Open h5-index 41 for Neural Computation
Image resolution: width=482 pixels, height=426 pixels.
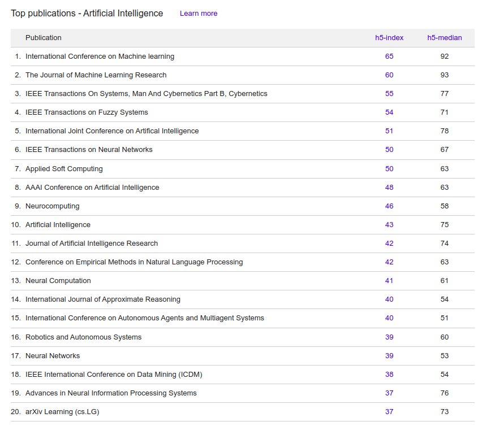389,281
